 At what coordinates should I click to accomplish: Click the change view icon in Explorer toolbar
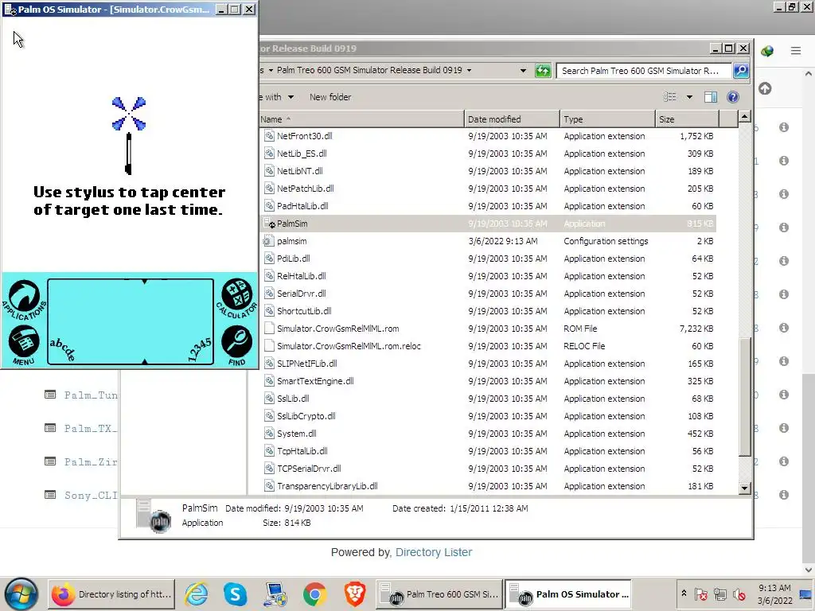tap(670, 97)
